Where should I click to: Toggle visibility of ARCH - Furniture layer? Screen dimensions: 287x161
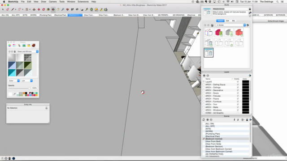238,102
